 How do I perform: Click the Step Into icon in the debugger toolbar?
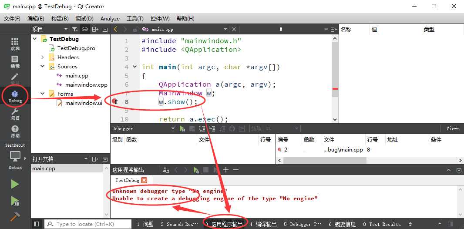[212, 128]
